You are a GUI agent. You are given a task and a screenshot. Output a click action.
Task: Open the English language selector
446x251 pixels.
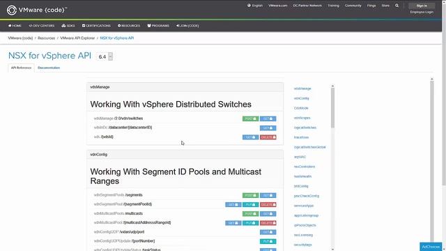click(255, 6)
